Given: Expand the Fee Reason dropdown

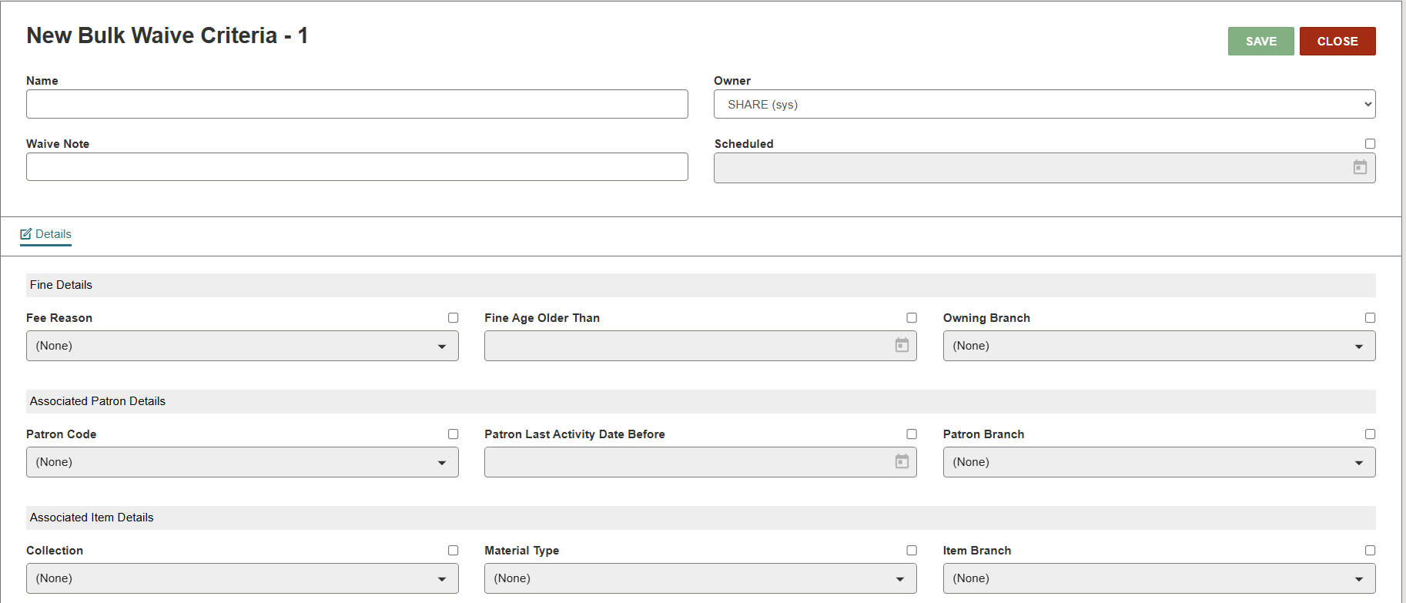Looking at the screenshot, I should tap(242, 346).
